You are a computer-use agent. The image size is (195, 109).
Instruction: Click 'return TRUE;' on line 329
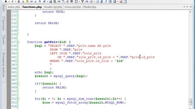(x=54, y=12)
